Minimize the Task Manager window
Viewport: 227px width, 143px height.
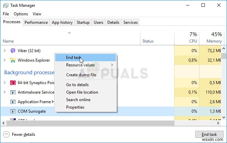[x=188, y=5]
